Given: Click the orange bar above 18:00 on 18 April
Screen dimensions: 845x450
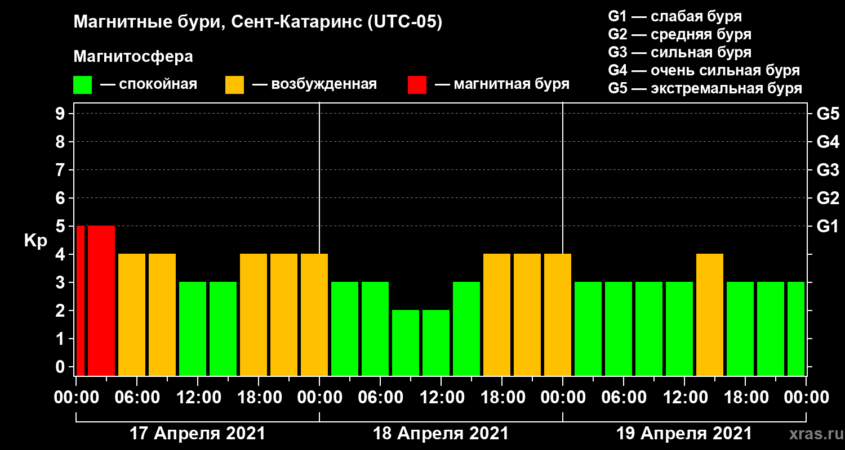Looking at the screenshot, I should pos(497,314).
